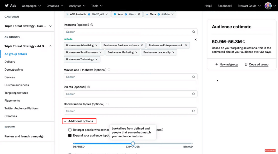278x154 pixels.
Task: Remove Business — Technology interest
Action: (x=96, y=59)
